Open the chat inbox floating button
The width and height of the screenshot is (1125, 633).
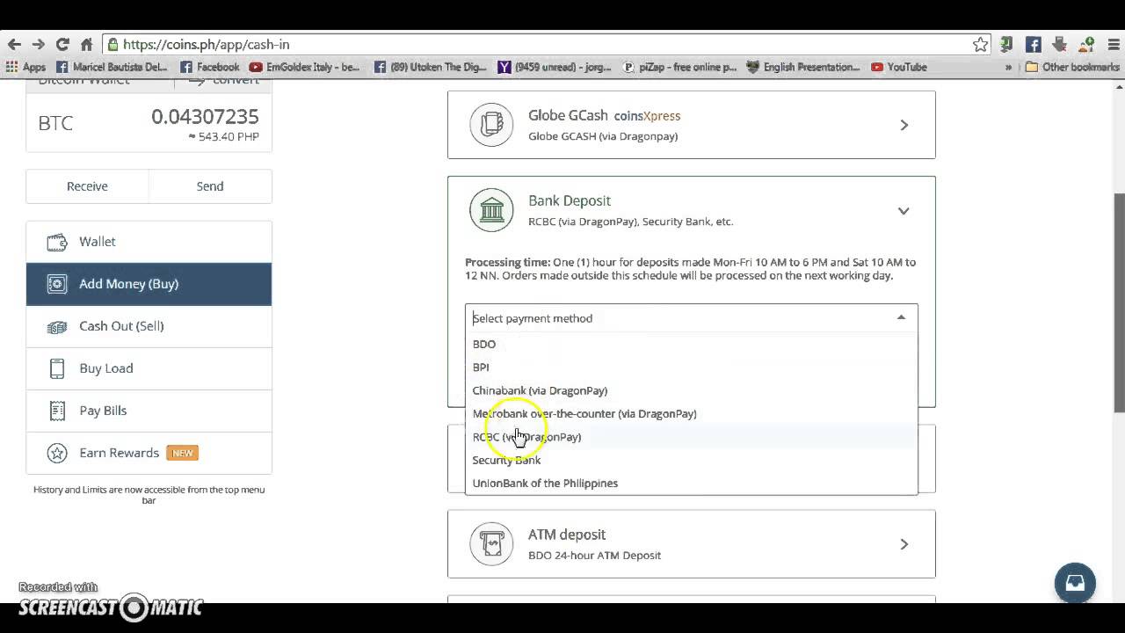click(1075, 583)
